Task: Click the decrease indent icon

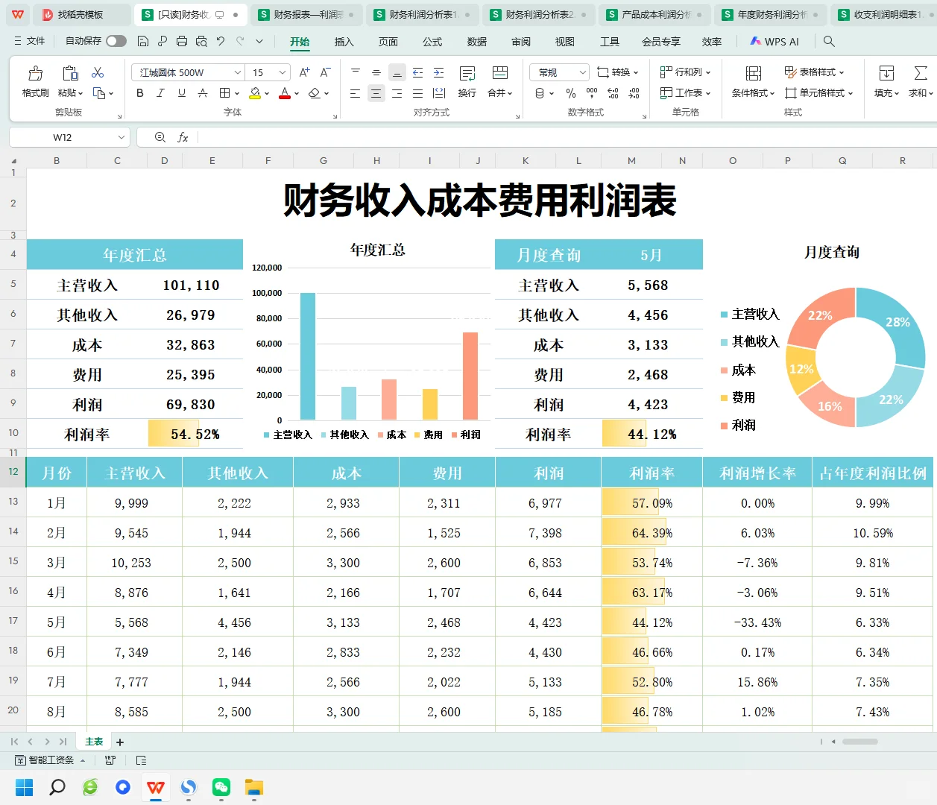Action: pos(417,72)
